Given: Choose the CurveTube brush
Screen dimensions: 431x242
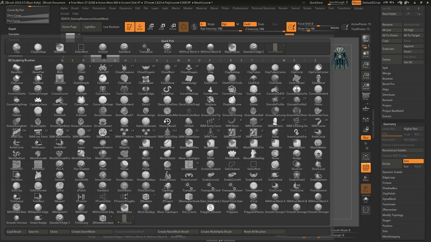Looking at the screenshot, I should tap(81, 101).
